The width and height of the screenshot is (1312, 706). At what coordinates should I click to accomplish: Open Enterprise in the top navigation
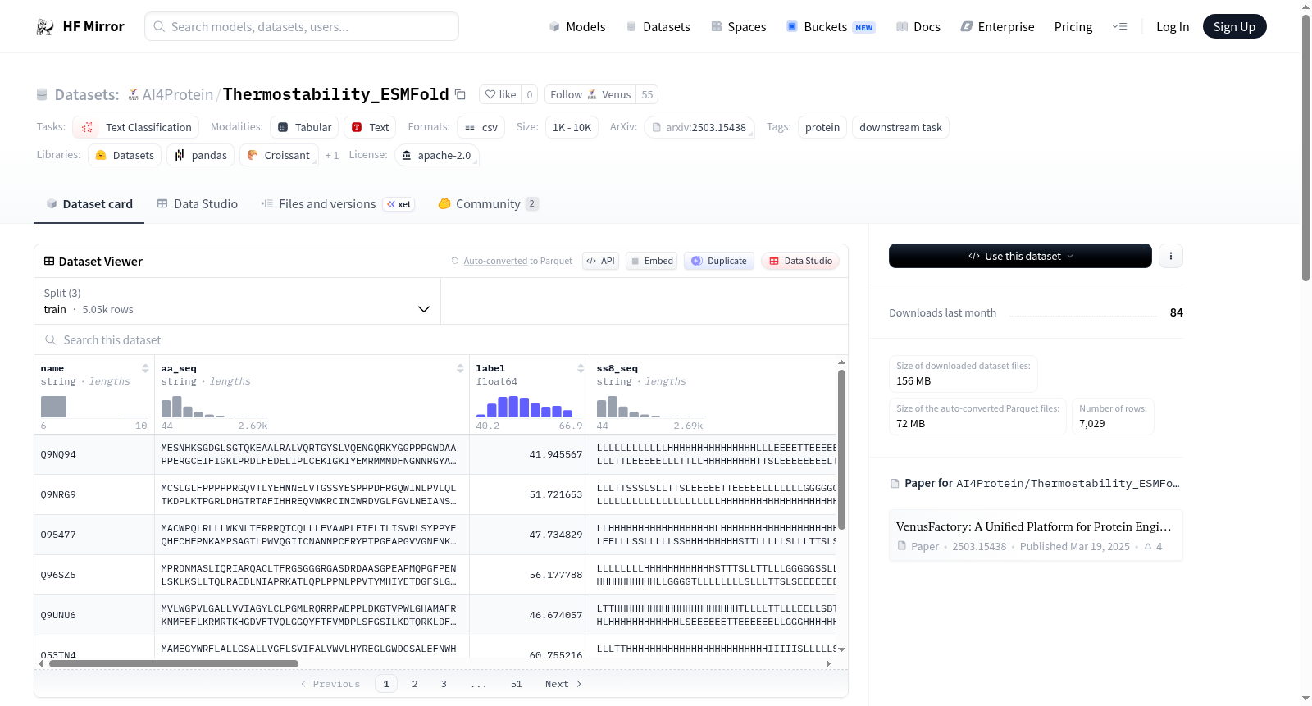[997, 27]
